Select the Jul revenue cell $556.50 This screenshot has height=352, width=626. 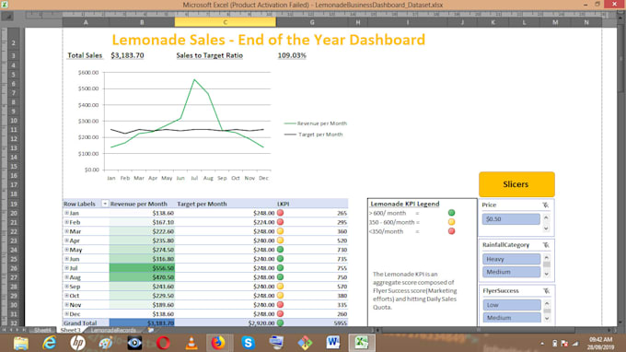142,268
